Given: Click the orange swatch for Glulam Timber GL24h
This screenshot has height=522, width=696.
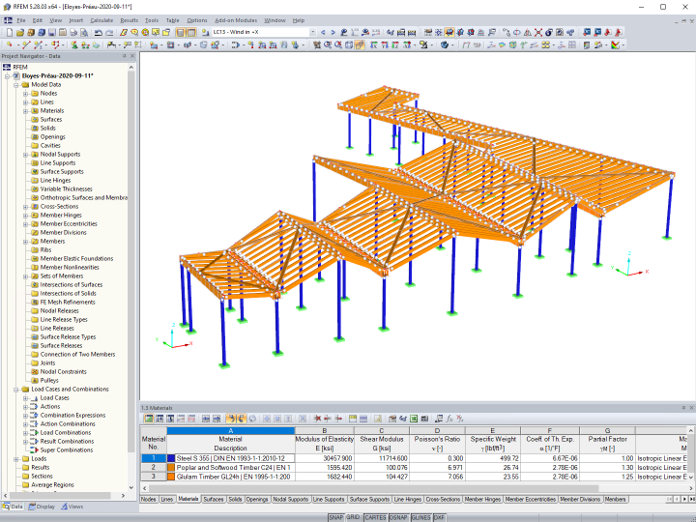Looking at the screenshot, I should point(171,477).
